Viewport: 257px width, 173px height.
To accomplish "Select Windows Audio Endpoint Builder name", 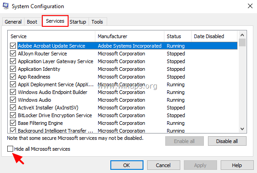I will pos(53,92).
